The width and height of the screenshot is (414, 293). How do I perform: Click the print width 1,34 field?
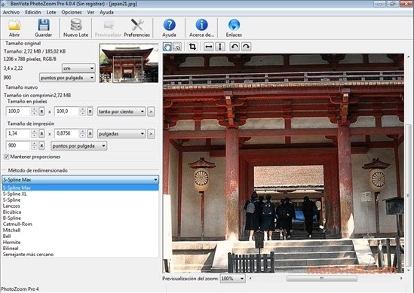tap(18, 133)
